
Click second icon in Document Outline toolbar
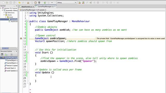(6, 55)
